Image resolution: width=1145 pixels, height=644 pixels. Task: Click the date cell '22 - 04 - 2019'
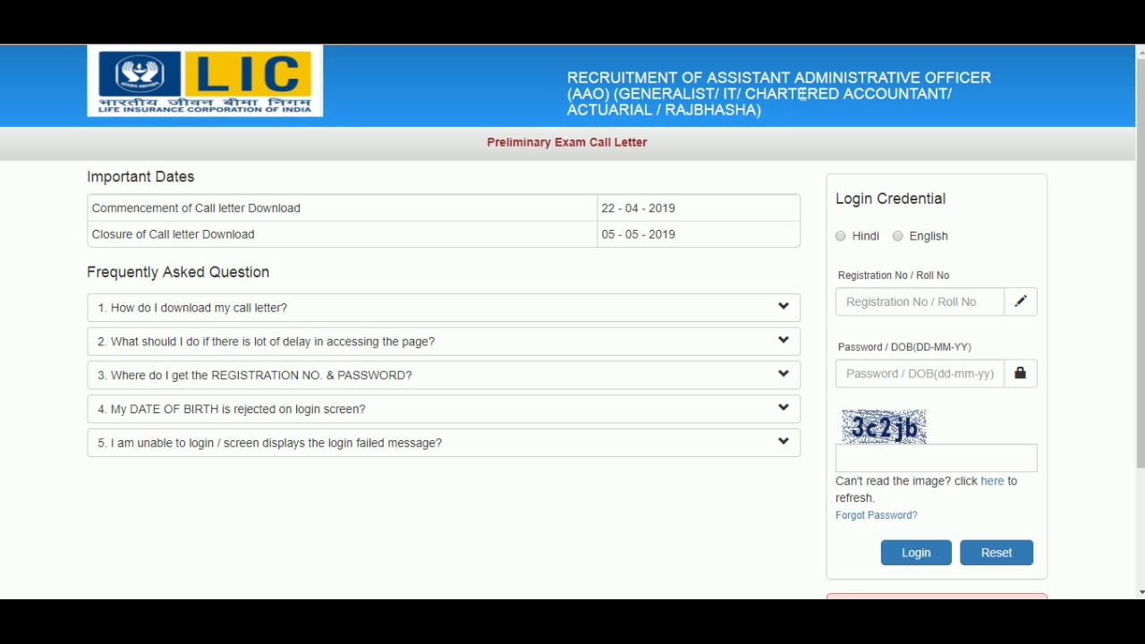click(x=699, y=208)
